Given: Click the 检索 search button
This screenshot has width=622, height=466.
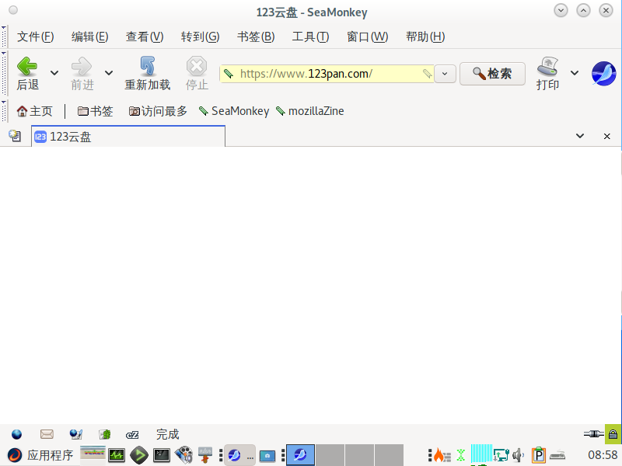Looking at the screenshot, I should tap(492, 74).
